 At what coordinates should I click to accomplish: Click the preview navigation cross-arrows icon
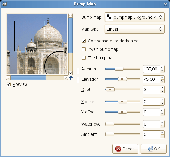coord(71,78)
